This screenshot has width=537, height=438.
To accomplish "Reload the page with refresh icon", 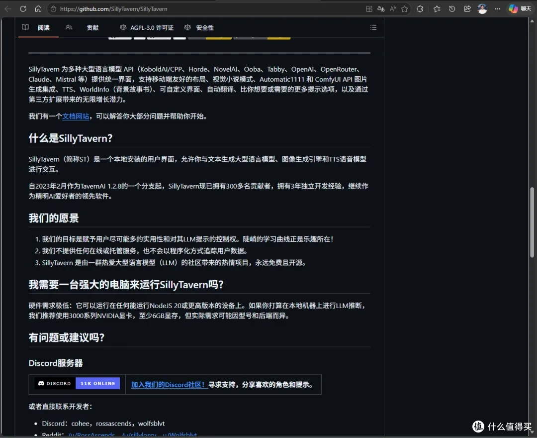I will click(x=23, y=9).
